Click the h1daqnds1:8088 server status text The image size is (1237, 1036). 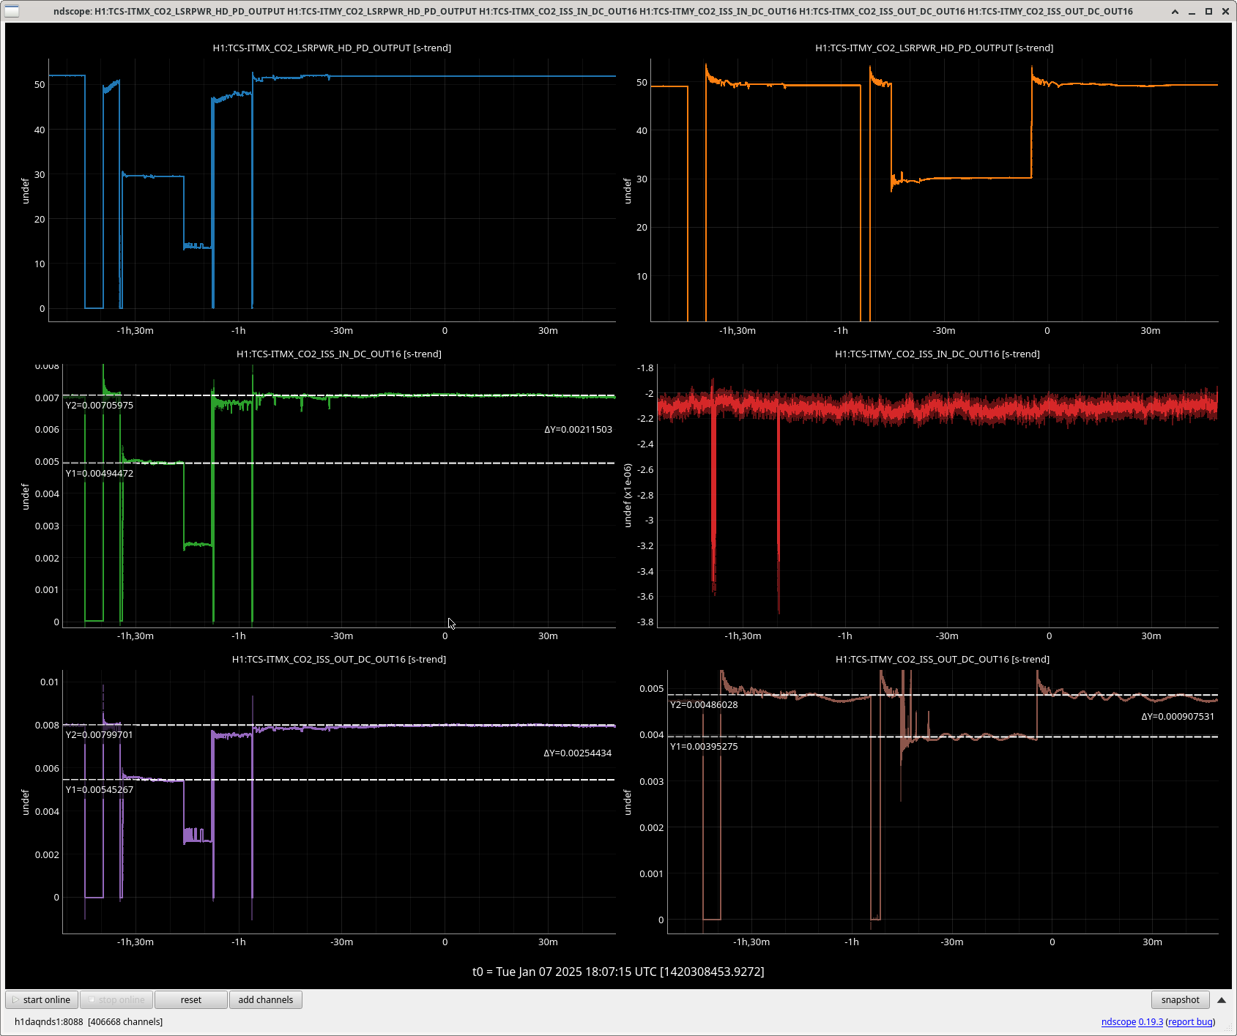89,1021
